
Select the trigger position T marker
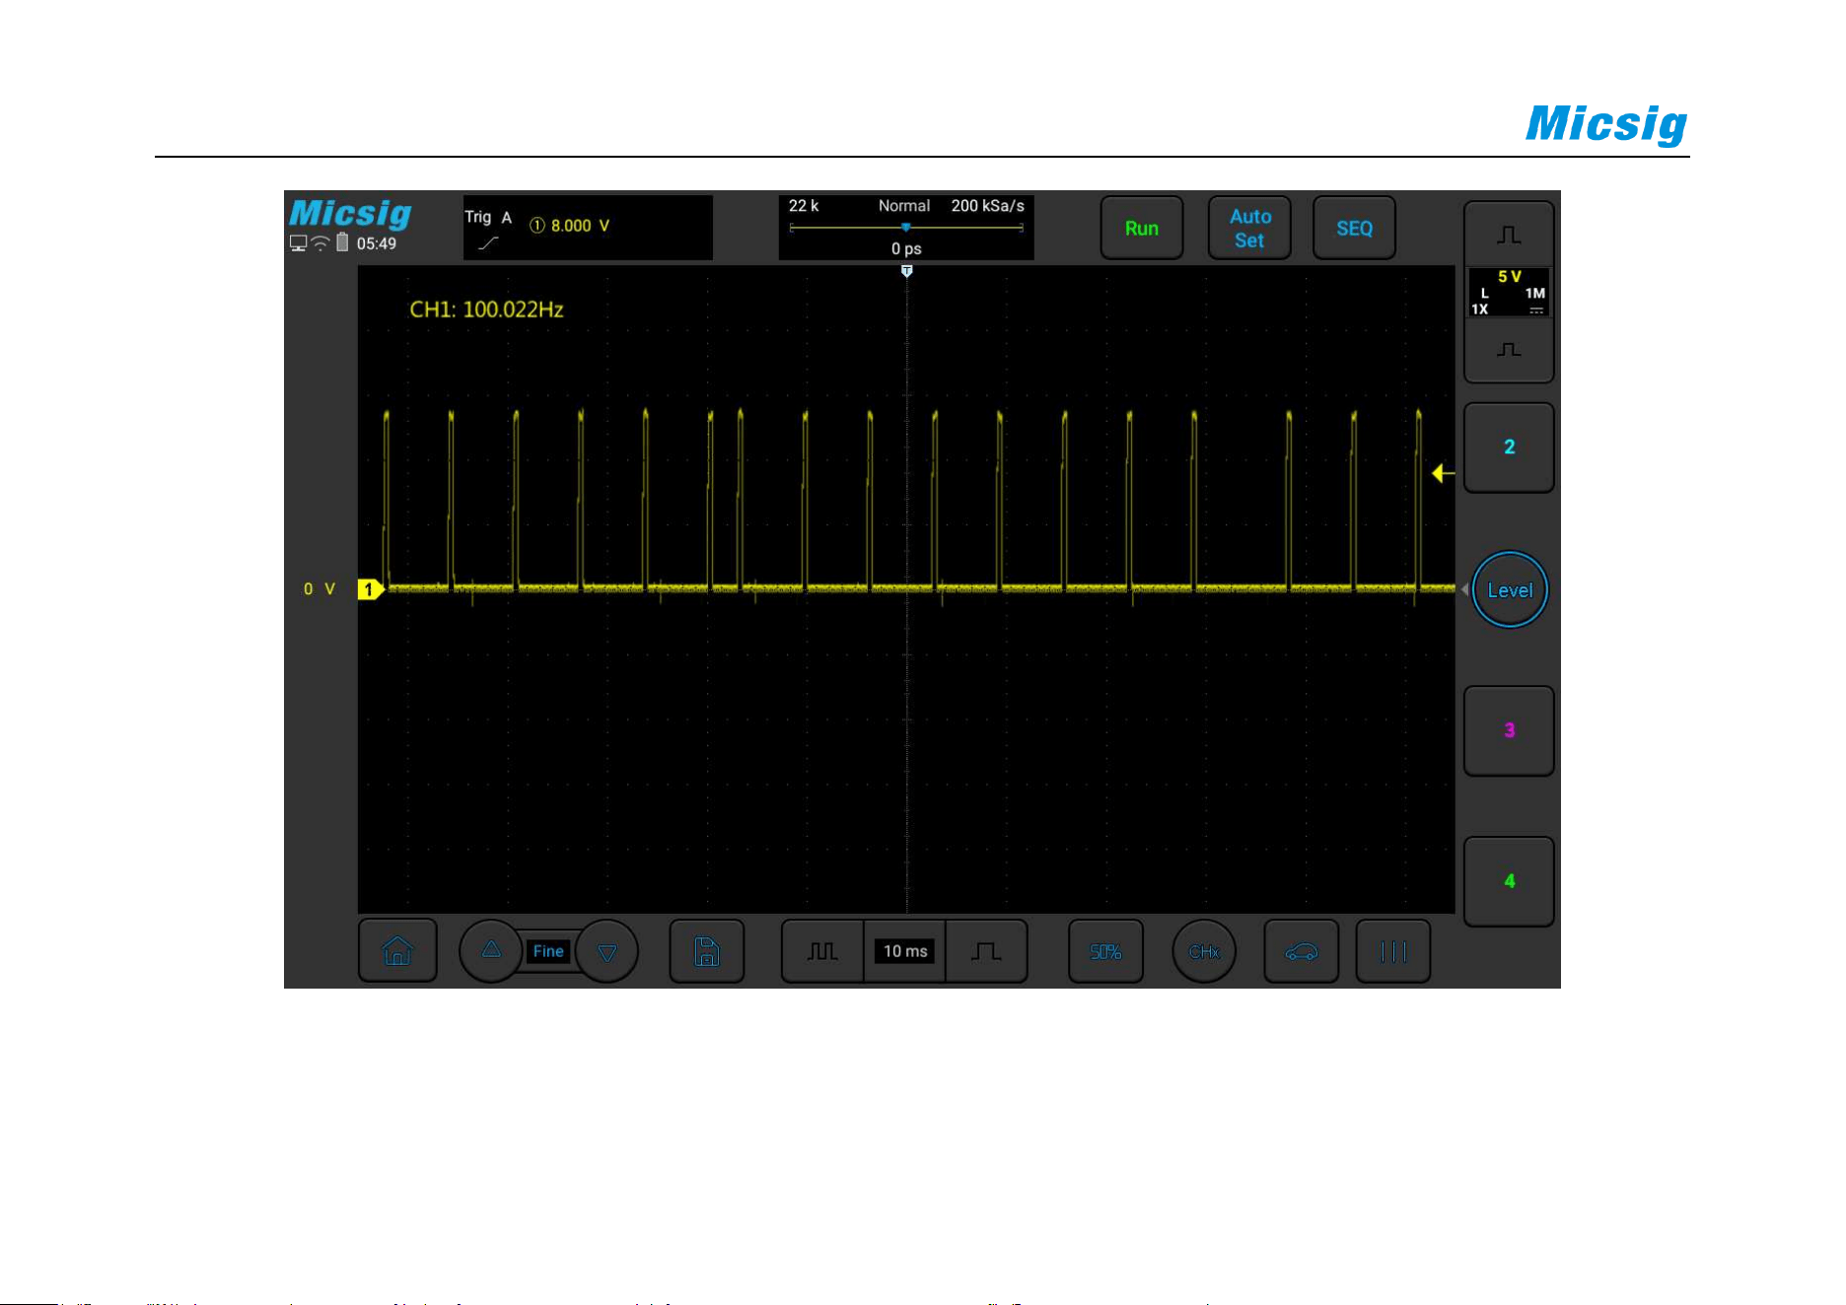[x=907, y=271]
